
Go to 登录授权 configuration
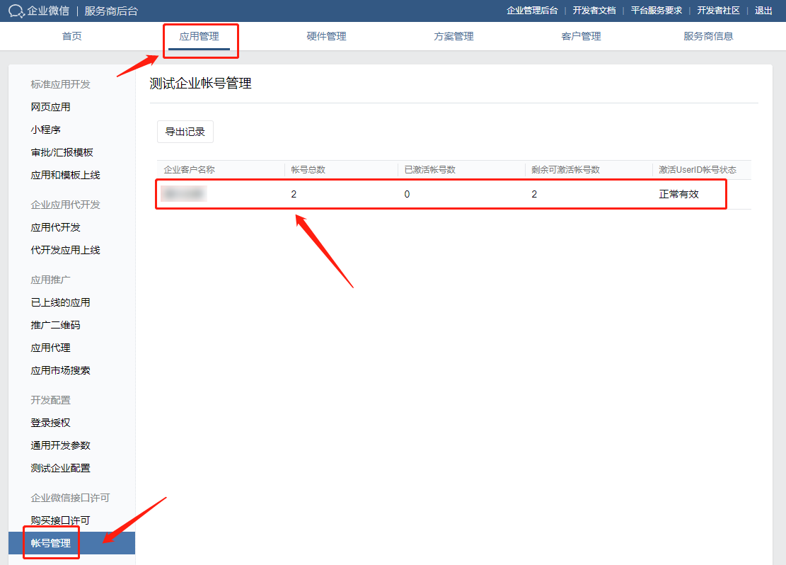coord(50,422)
